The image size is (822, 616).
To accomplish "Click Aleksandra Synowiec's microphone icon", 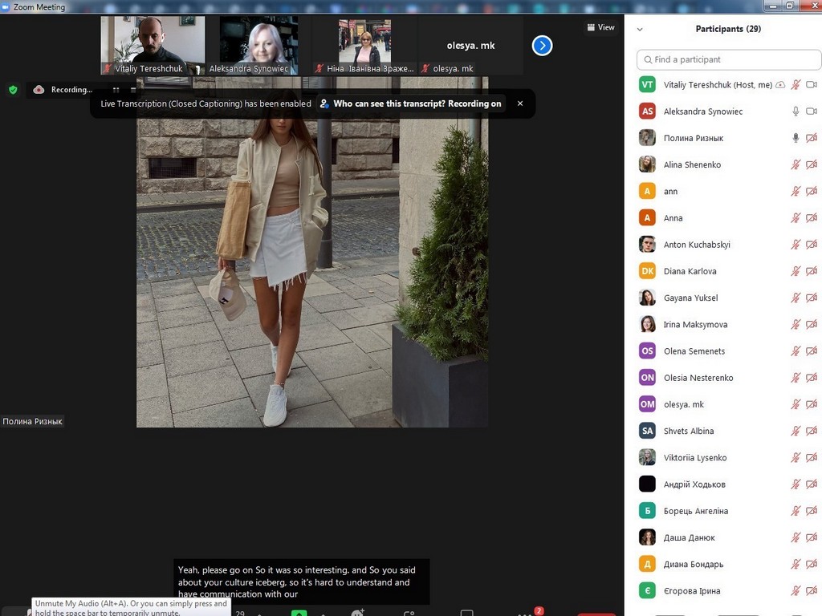I will pyautogui.click(x=796, y=111).
